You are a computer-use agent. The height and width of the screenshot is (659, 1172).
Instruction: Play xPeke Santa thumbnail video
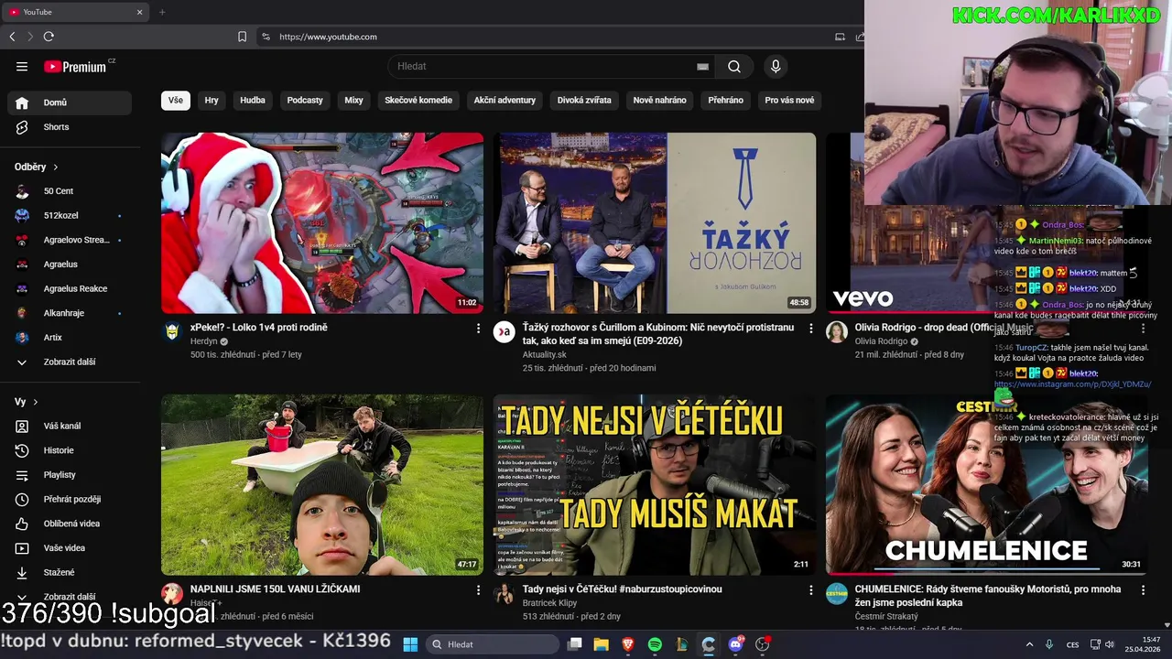tap(322, 223)
